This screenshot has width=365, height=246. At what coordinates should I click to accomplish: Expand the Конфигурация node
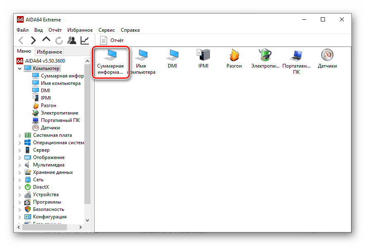pyautogui.click(x=19, y=217)
